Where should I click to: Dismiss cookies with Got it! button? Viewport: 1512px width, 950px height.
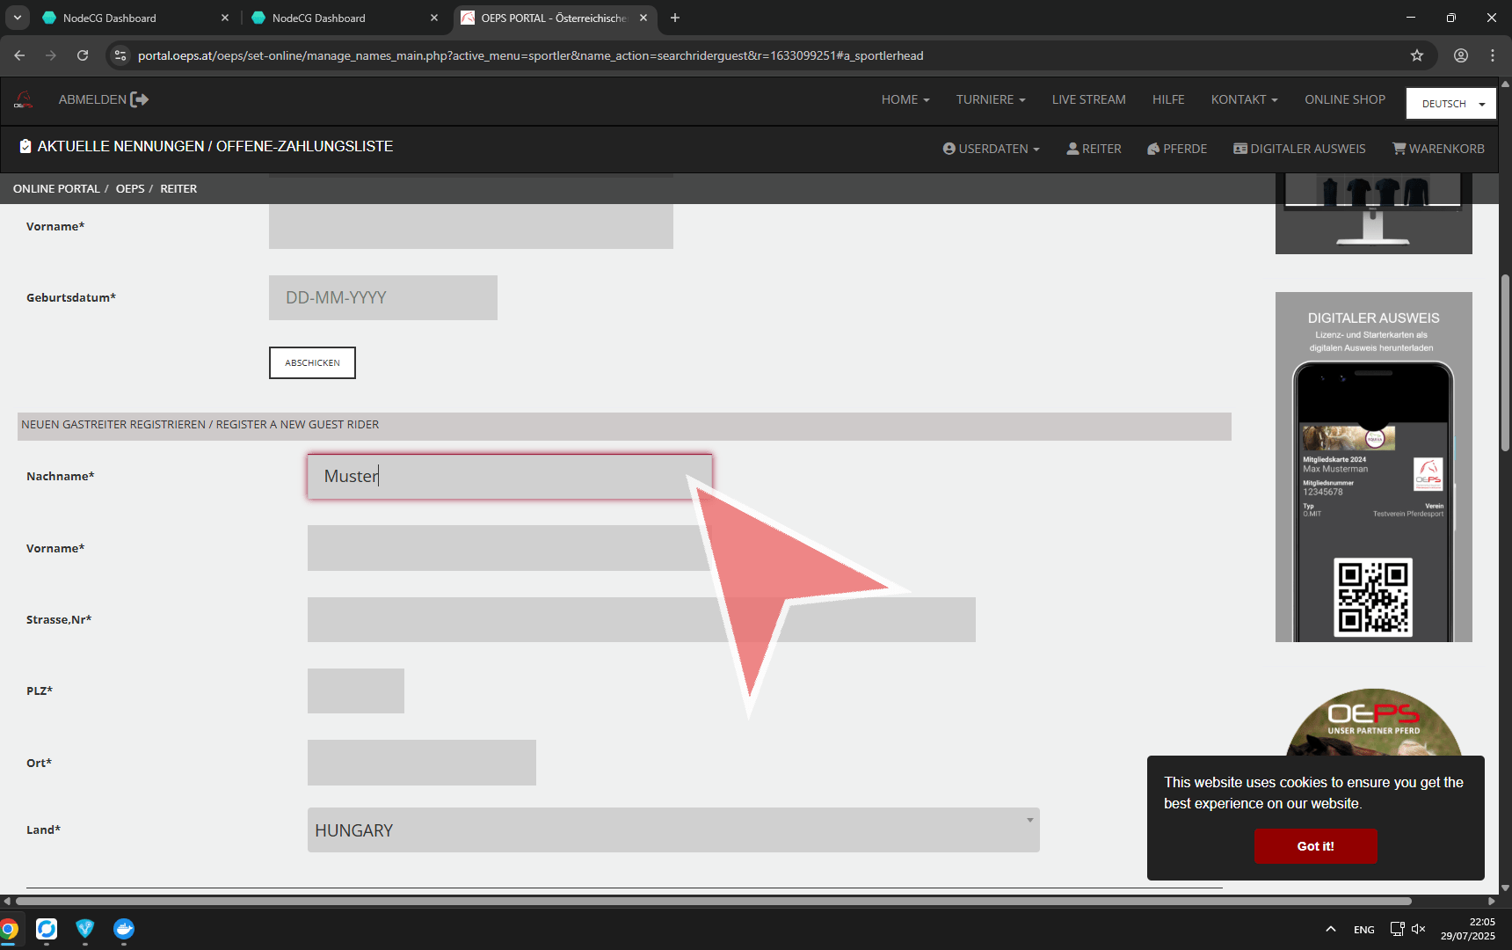coord(1315,846)
